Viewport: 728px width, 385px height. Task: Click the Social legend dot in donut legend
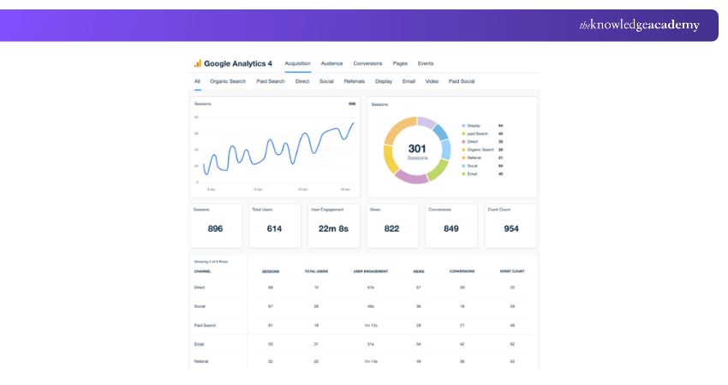click(x=463, y=166)
